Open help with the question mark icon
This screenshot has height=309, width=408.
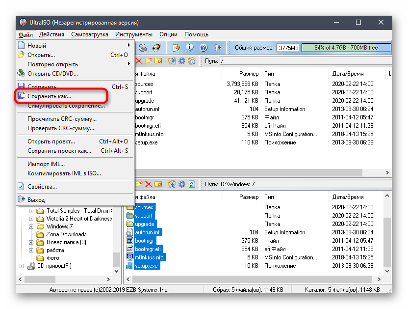pyautogui.click(x=204, y=48)
